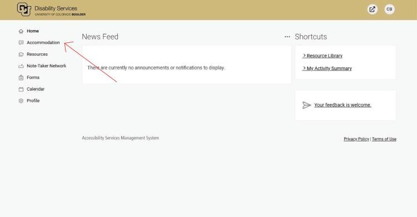The width and height of the screenshot is (417, 217).
Task: Select Note-Taker Network menu item
Action: [46, 66]
